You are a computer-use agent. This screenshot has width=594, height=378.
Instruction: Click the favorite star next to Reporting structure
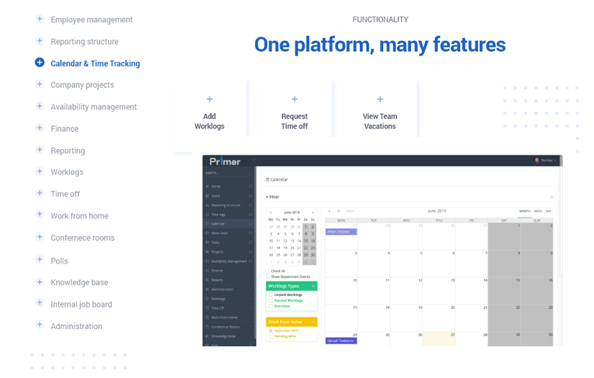(251, 205)
